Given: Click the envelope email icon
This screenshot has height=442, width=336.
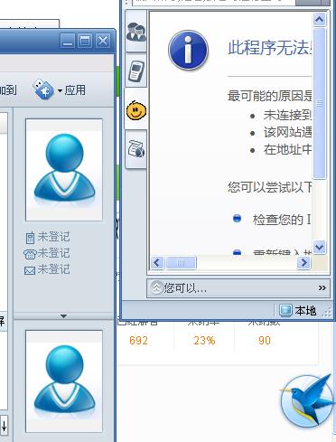Looking at the screenshot, I should coord(30,270).
